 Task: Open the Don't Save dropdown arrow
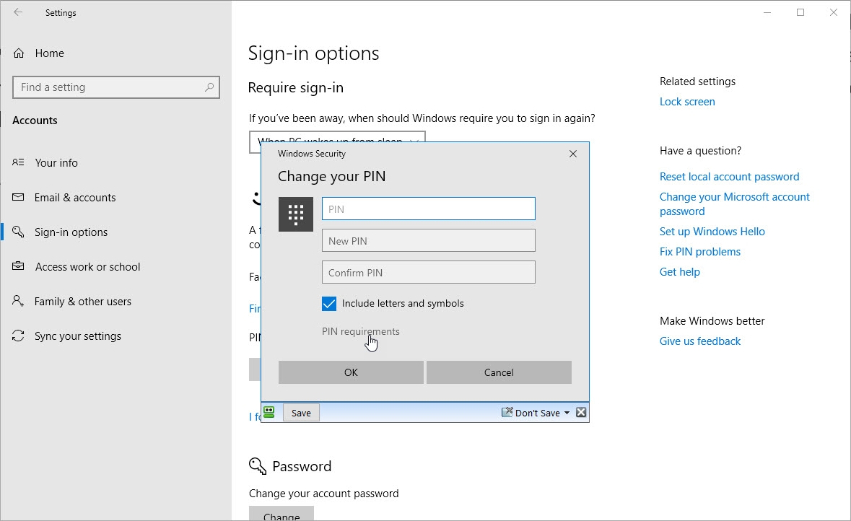567,412
